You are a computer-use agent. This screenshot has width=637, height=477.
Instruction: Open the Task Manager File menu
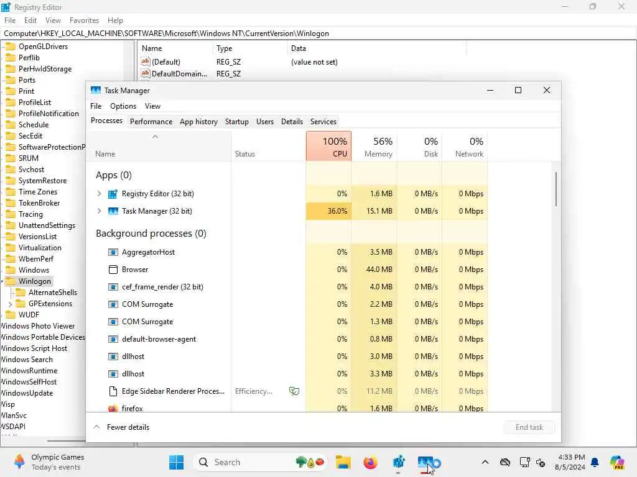[96, 106]
